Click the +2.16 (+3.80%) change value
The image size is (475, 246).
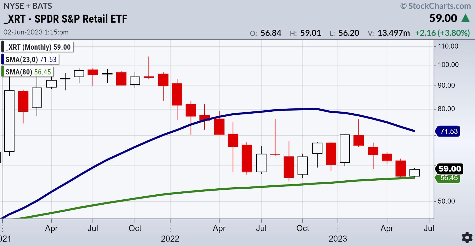pyautogui.click(x=442, y=33)
